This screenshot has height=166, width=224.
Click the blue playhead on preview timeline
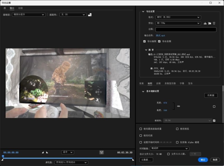3,156
